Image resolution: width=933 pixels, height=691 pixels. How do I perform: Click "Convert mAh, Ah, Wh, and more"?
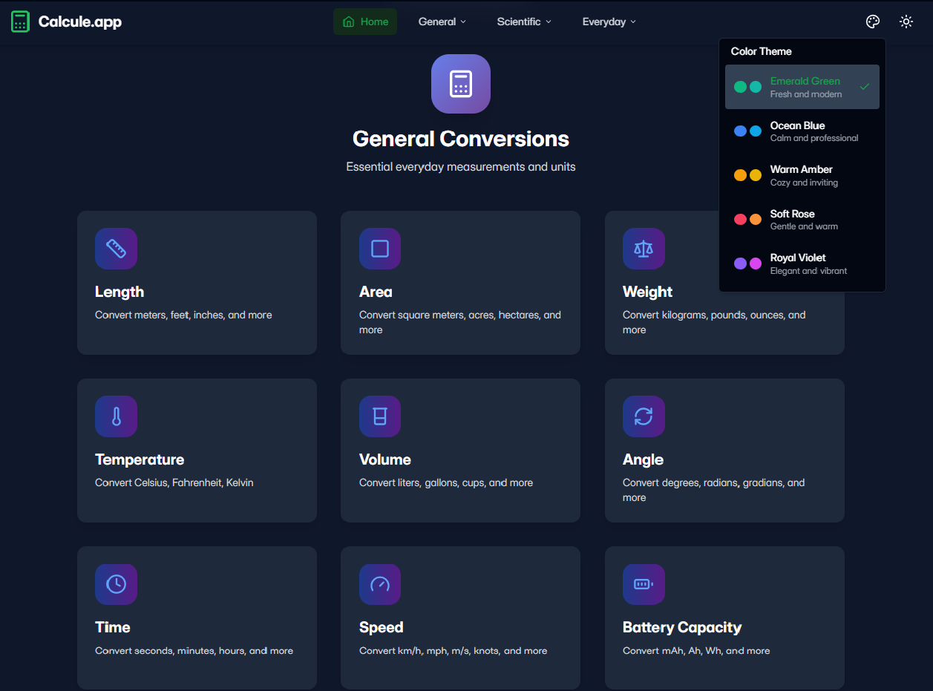pos(696,650)
